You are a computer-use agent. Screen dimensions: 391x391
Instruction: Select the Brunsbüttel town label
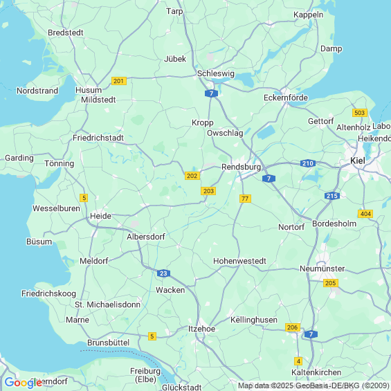point(108,343)
